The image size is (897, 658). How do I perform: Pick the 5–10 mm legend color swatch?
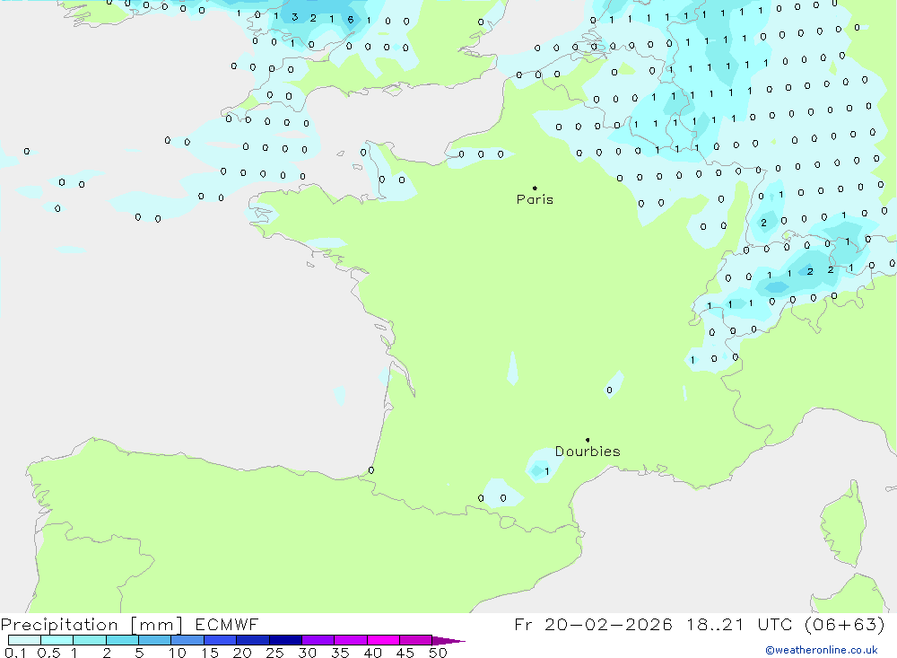(x=155, y=640)
